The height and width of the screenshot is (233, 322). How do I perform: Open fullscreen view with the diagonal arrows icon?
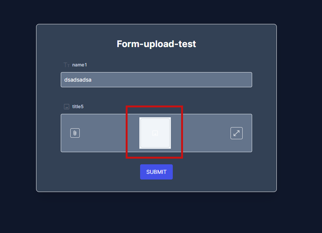pyautogui.click(x=236, y=133)
